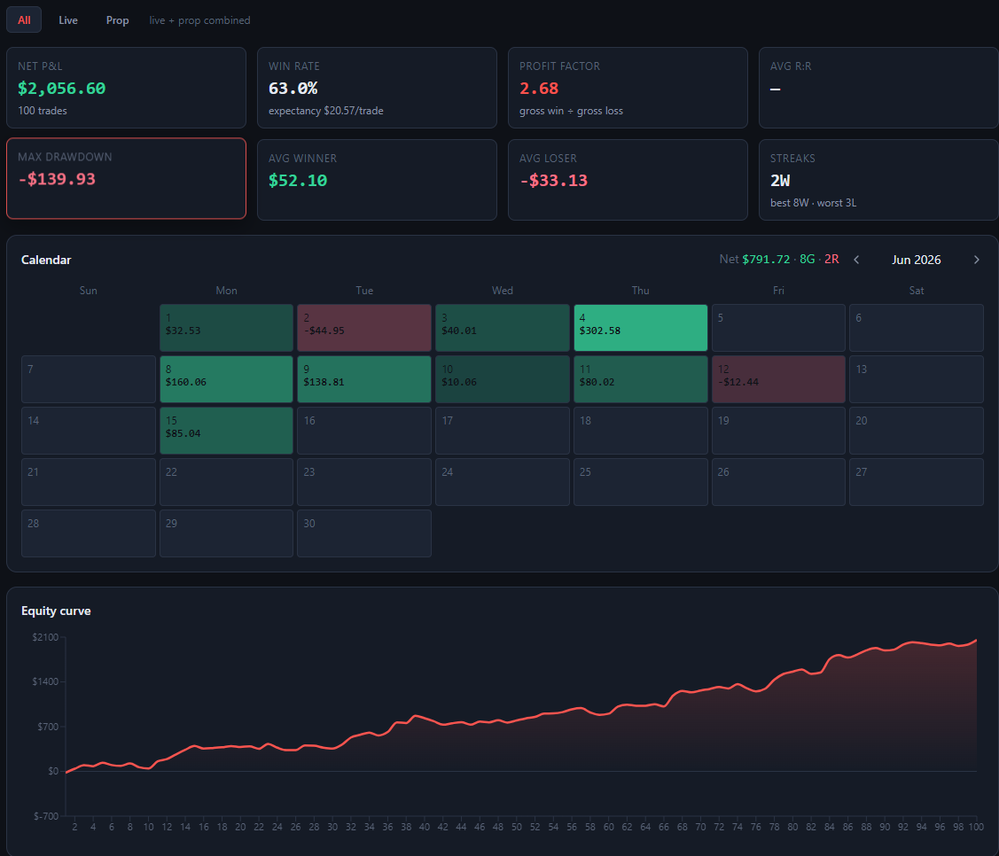Open June 12 with -$12.44 loss
The height and width of the screenshot is (856, 999).
778,379
